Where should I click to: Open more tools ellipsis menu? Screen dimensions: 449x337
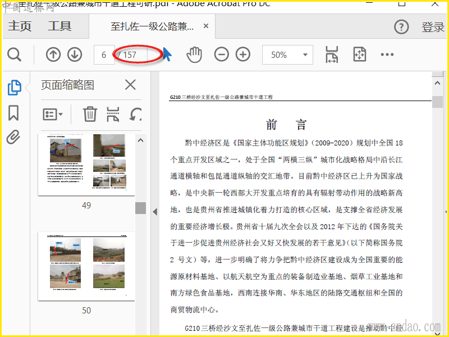pos(387,54)
